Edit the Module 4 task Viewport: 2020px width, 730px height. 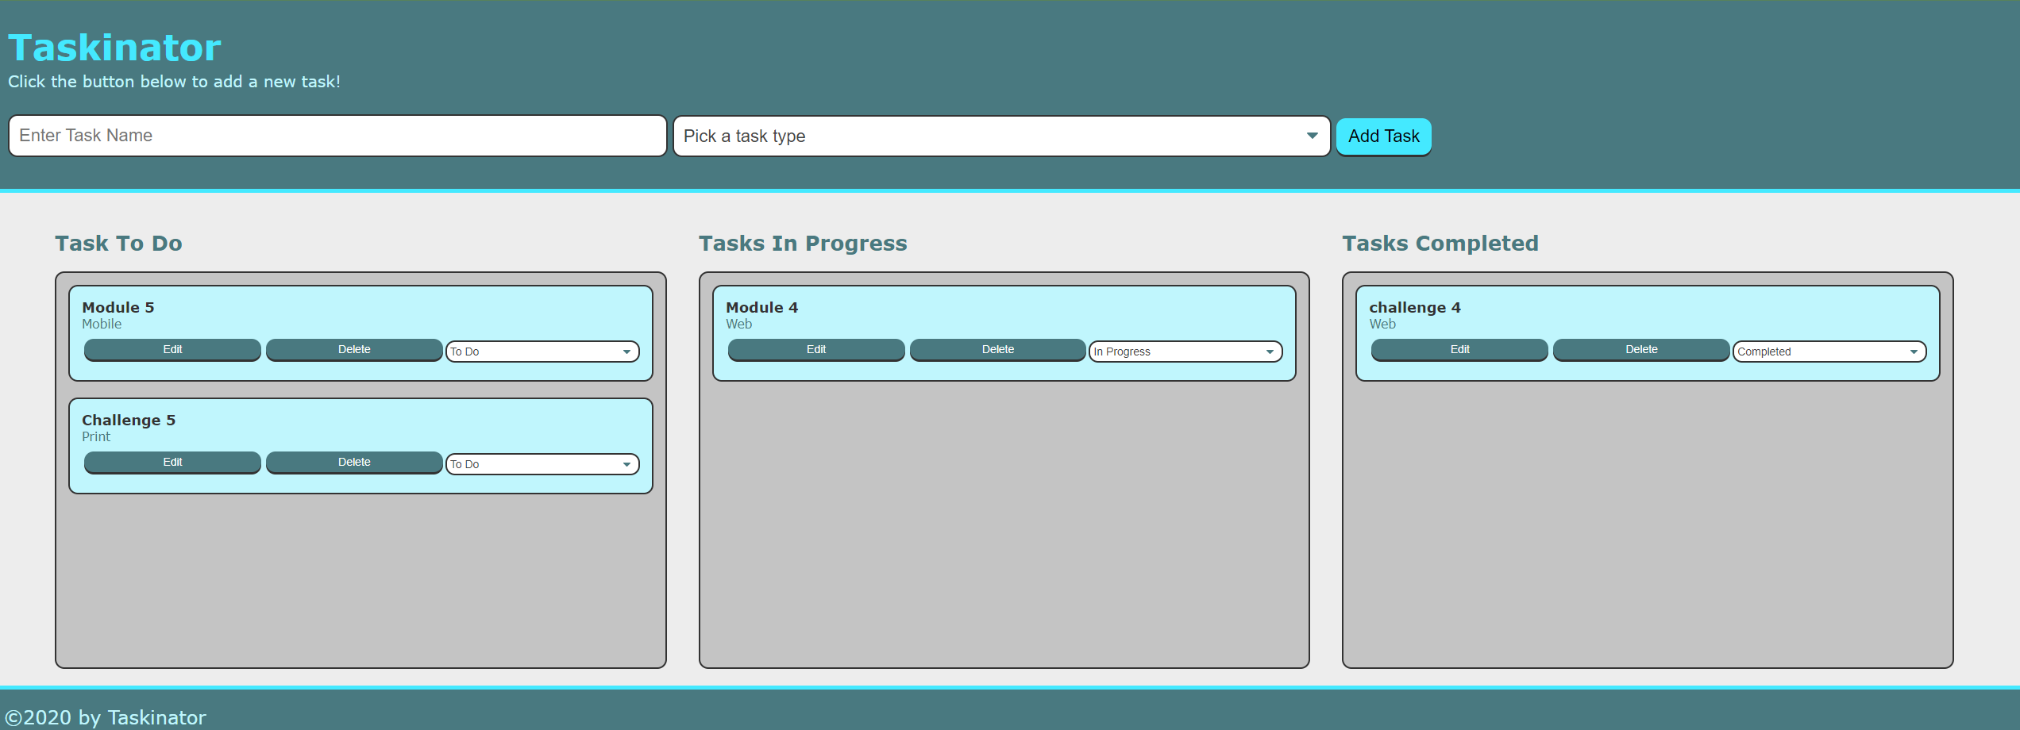(x=816, y=350)
